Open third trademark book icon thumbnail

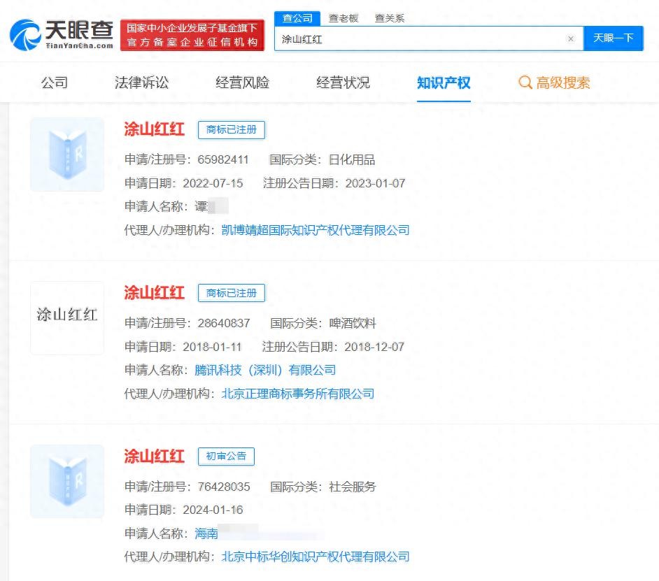67,481
